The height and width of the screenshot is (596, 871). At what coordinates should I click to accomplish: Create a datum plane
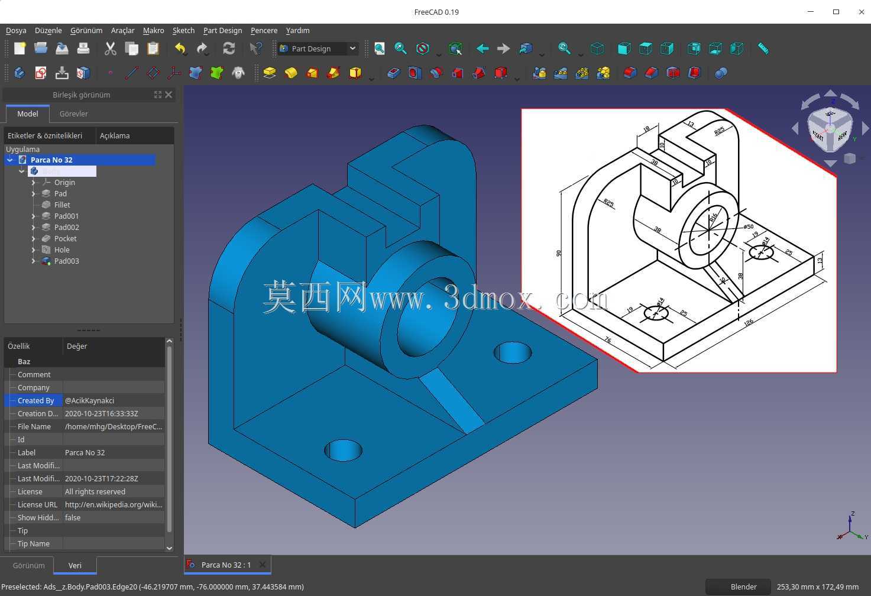pyautogui.click(x=153, y=73)
